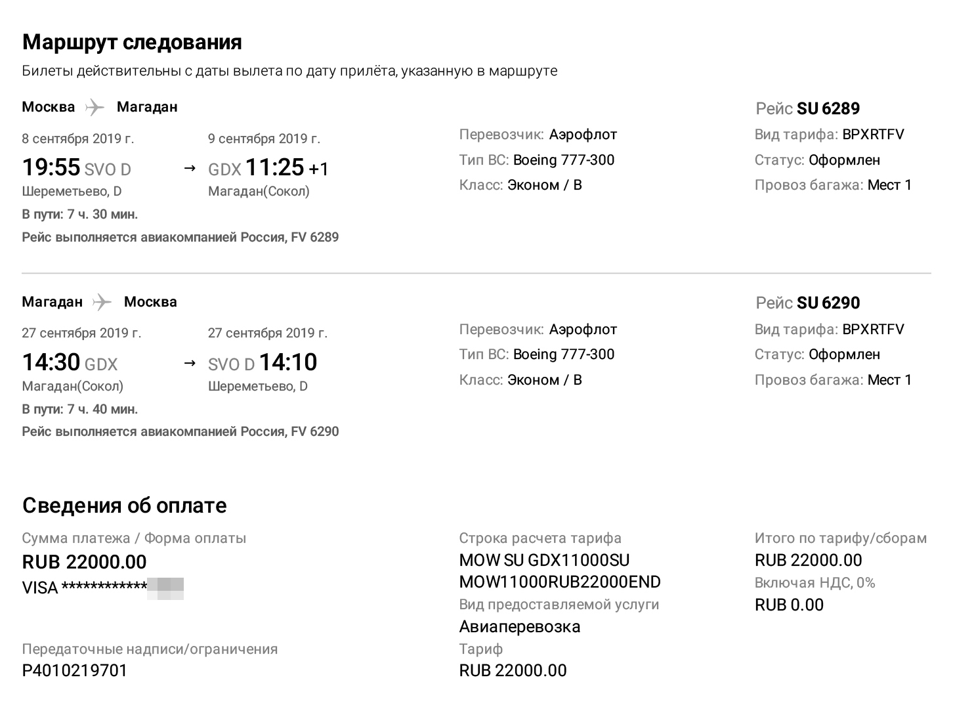Screen dimensions: 953x728
Task: Click the VAT amount RUB 0.00
Action: coord(789,605)
